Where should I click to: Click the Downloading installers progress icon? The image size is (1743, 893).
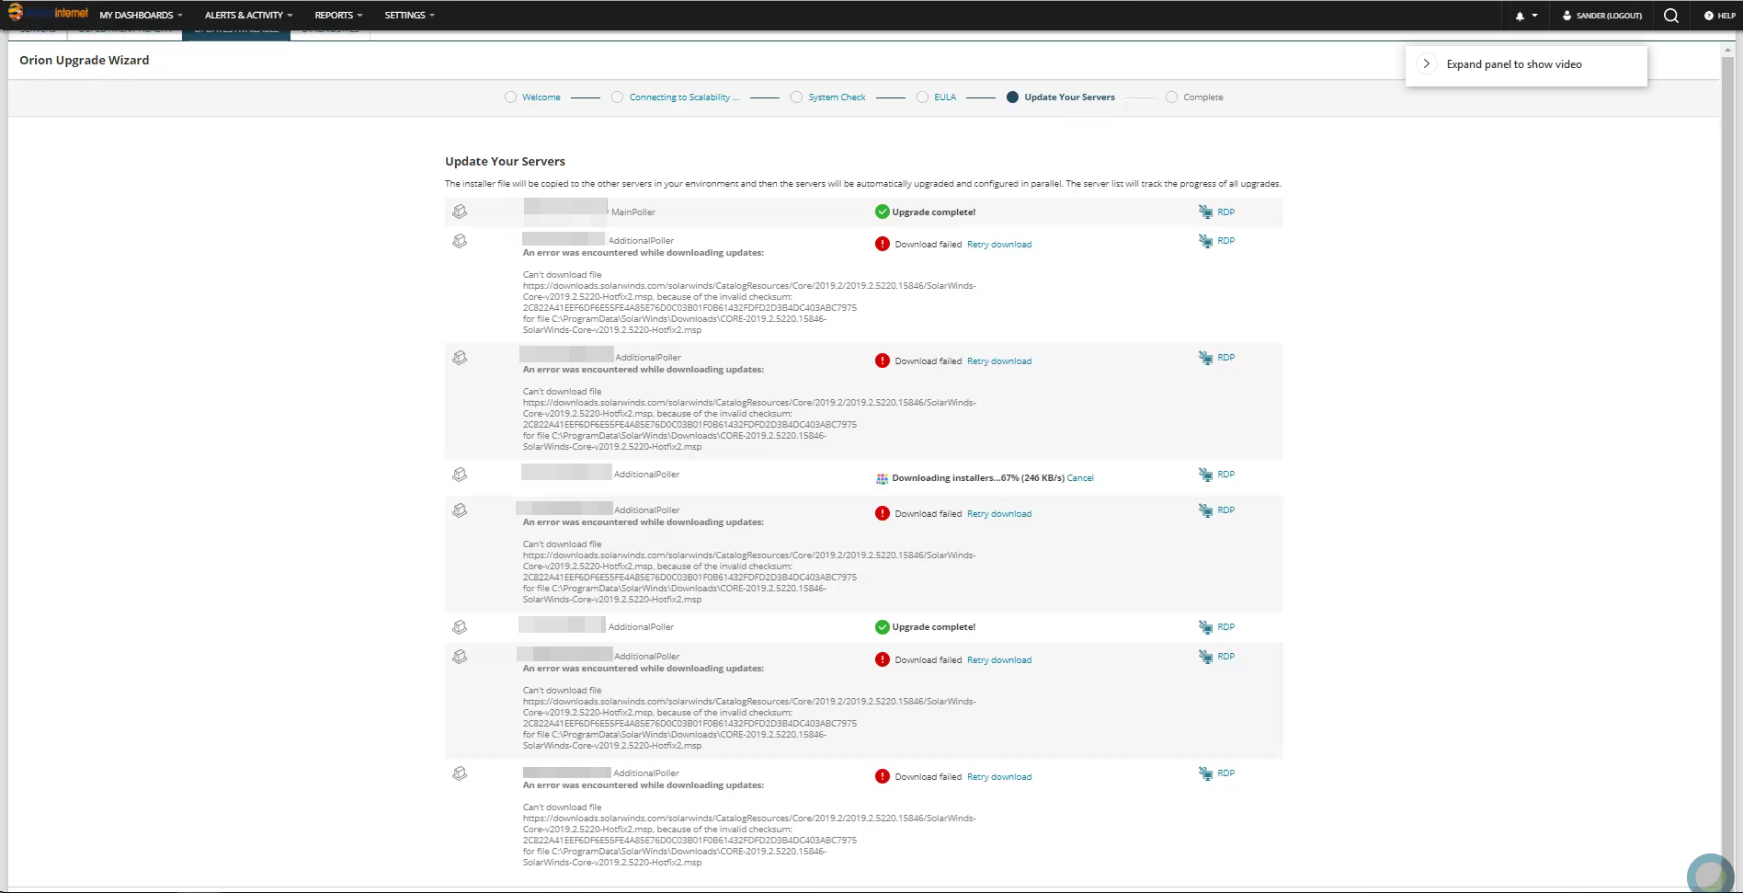click(883, 478)
